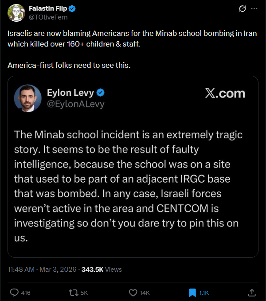Open Falastin Flip's profile avatar
Image resolution: width=266 pixels, height=301 pixels.
click(16, 13)
